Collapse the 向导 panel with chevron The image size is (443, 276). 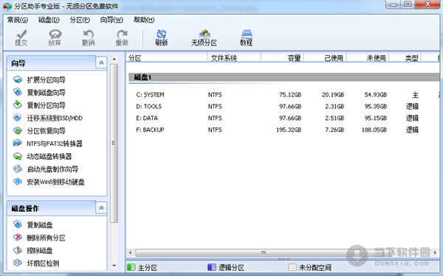[x=101, y=63]
